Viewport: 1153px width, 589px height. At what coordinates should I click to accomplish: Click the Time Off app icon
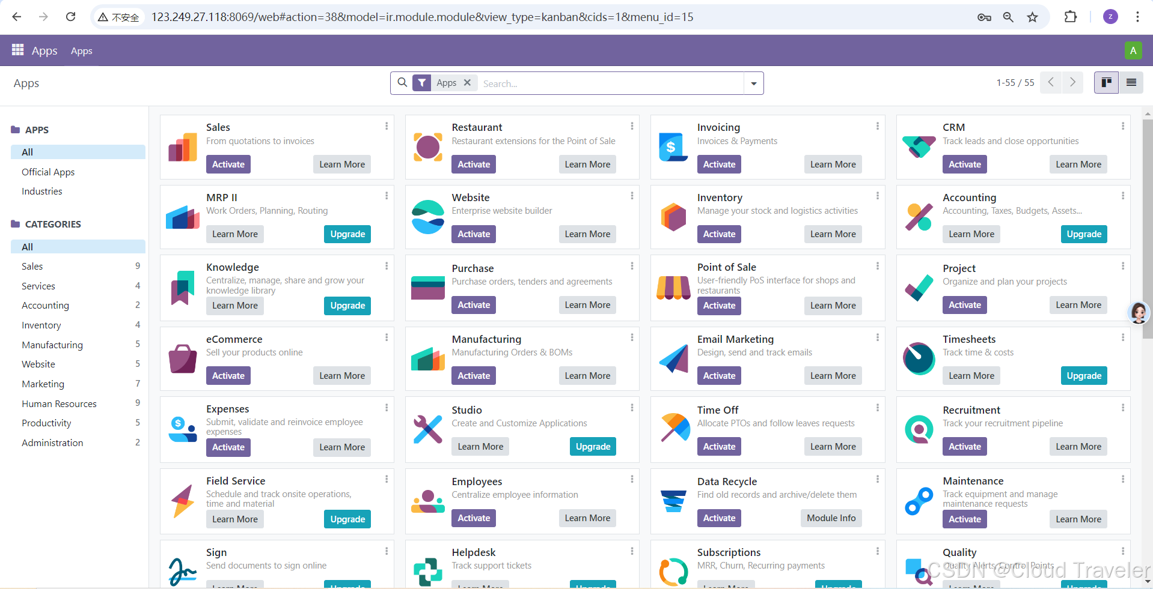(674, 427)
